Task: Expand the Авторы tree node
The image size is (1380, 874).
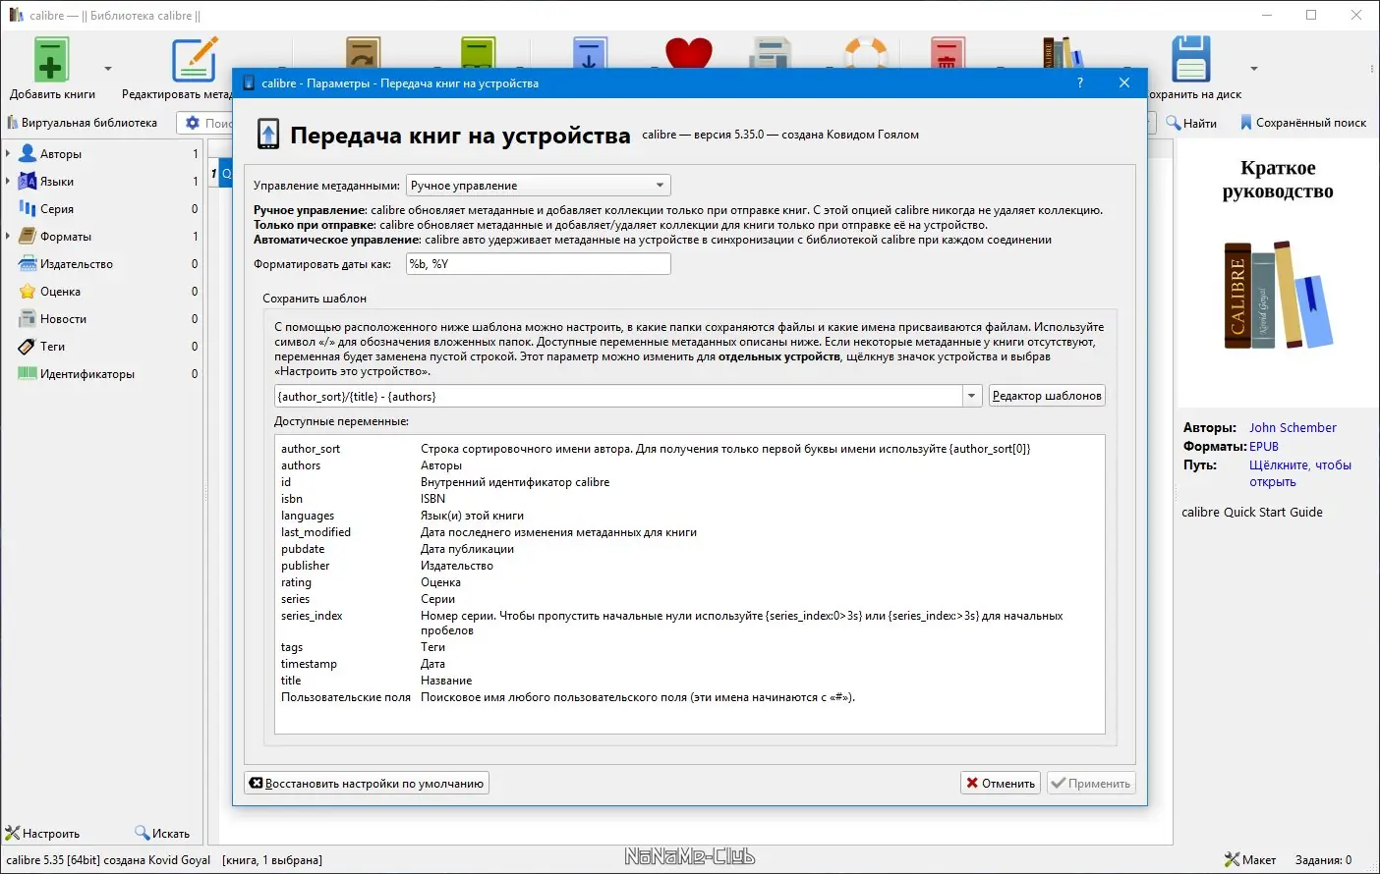Action: (8, 154)
